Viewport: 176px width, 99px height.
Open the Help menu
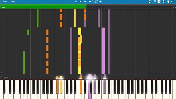click(13, 2)
